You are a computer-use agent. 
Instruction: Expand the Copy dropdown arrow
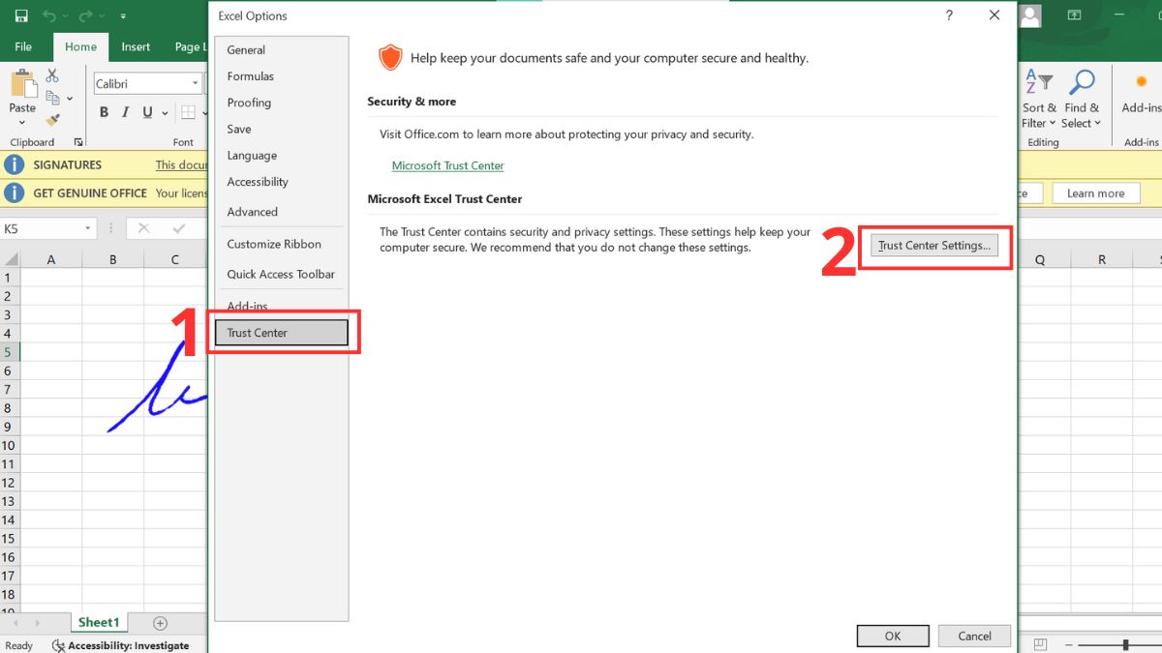(70, 99)
